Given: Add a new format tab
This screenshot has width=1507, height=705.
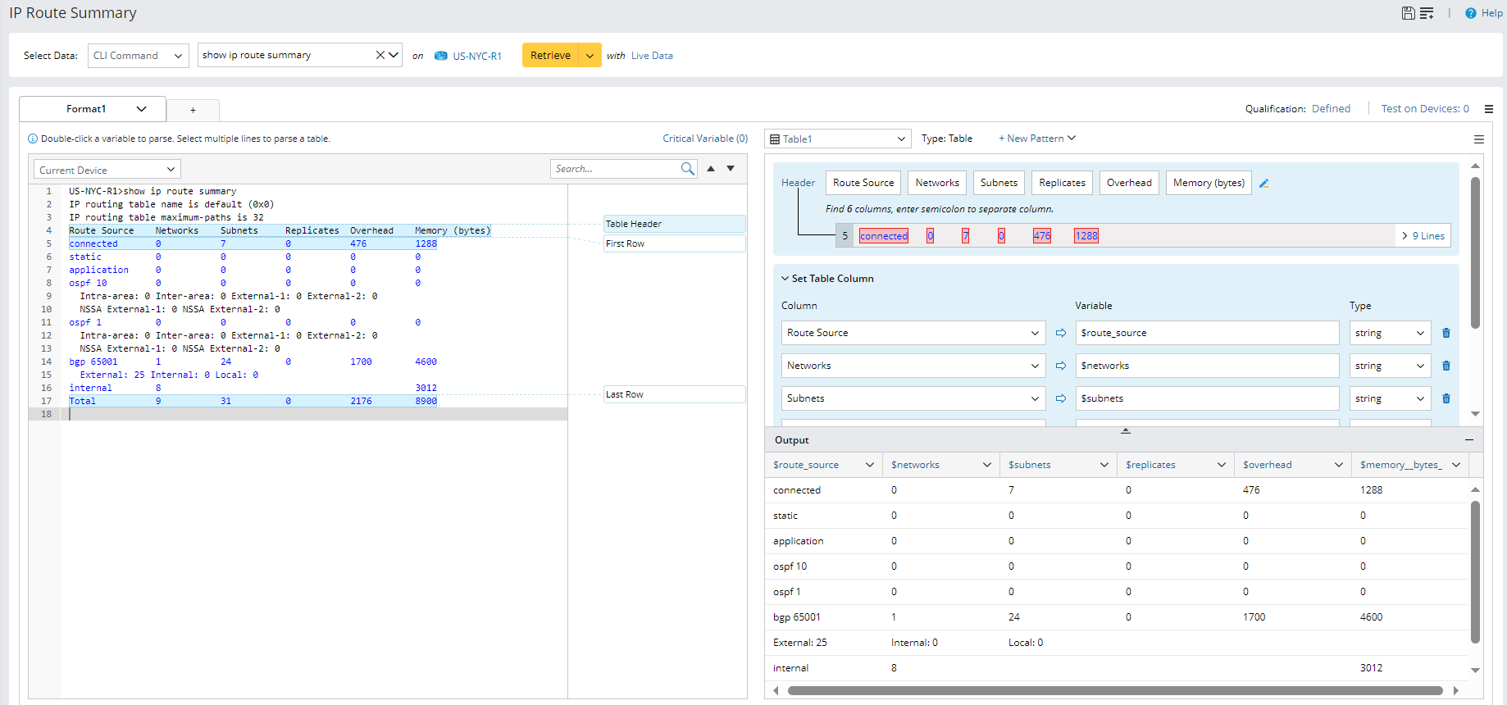Looking at the screenshot, I should (x=193, y=110).
